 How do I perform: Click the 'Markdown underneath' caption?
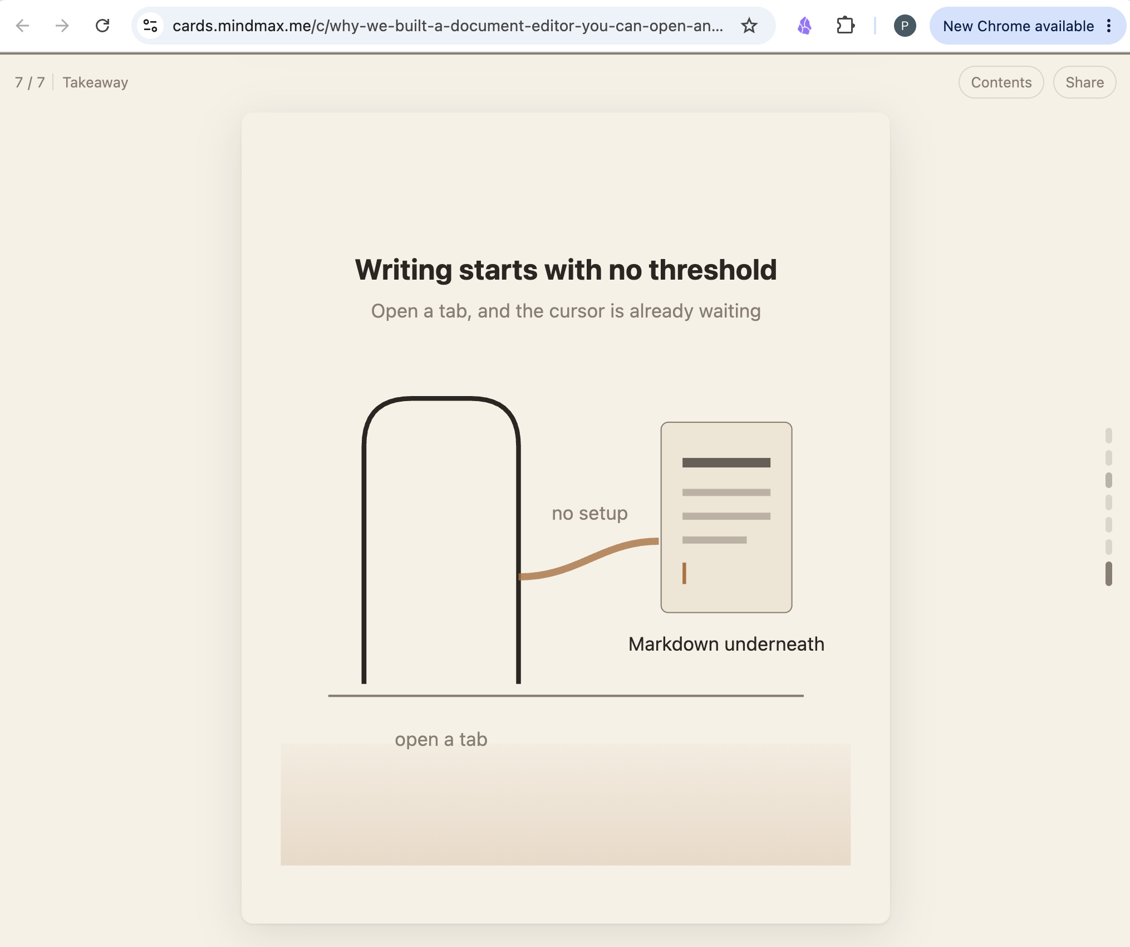click(726, 644)
